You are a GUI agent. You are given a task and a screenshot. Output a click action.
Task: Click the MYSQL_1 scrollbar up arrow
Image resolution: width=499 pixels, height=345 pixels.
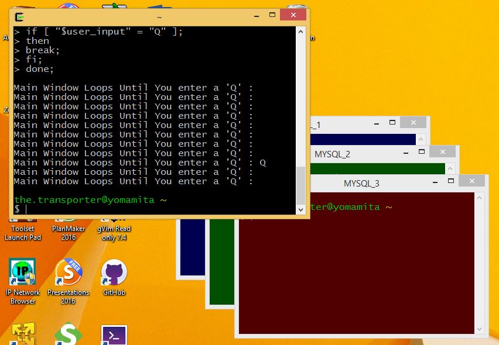click(421, 139)
